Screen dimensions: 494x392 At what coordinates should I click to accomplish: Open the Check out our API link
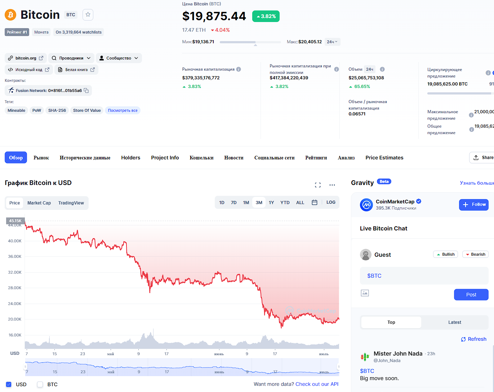(x=317, y=384)
